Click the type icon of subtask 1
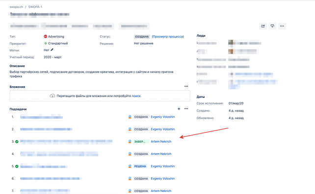The width and height of the screenshot is (315, 194). (x=130, y=117)
